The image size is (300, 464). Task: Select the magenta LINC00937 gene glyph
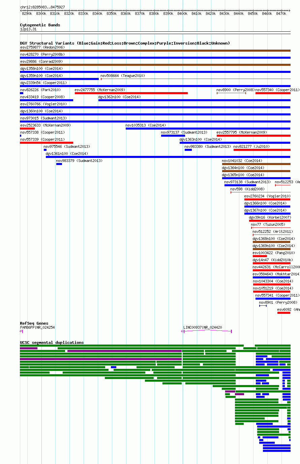[207, 331]
